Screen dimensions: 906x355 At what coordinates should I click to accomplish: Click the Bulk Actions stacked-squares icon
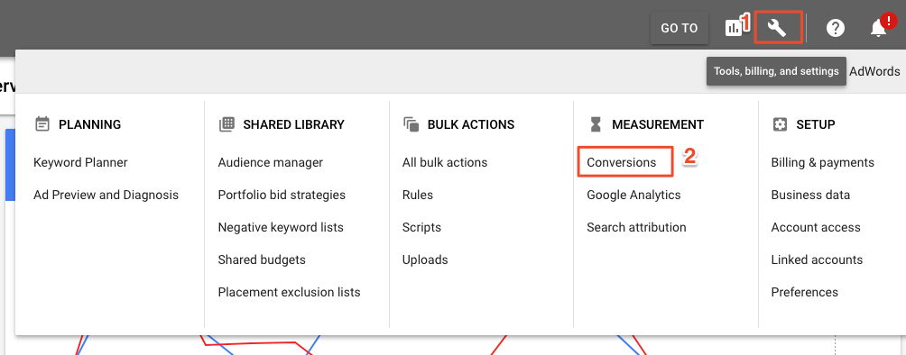click(411, 124)
